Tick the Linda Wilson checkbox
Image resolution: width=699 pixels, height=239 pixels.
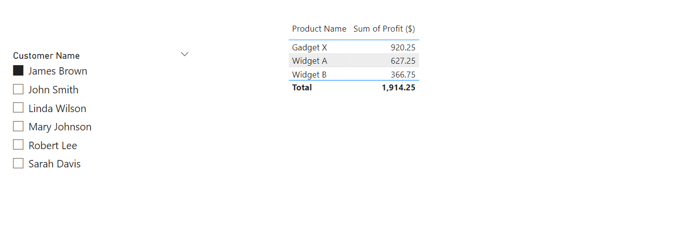18,108
